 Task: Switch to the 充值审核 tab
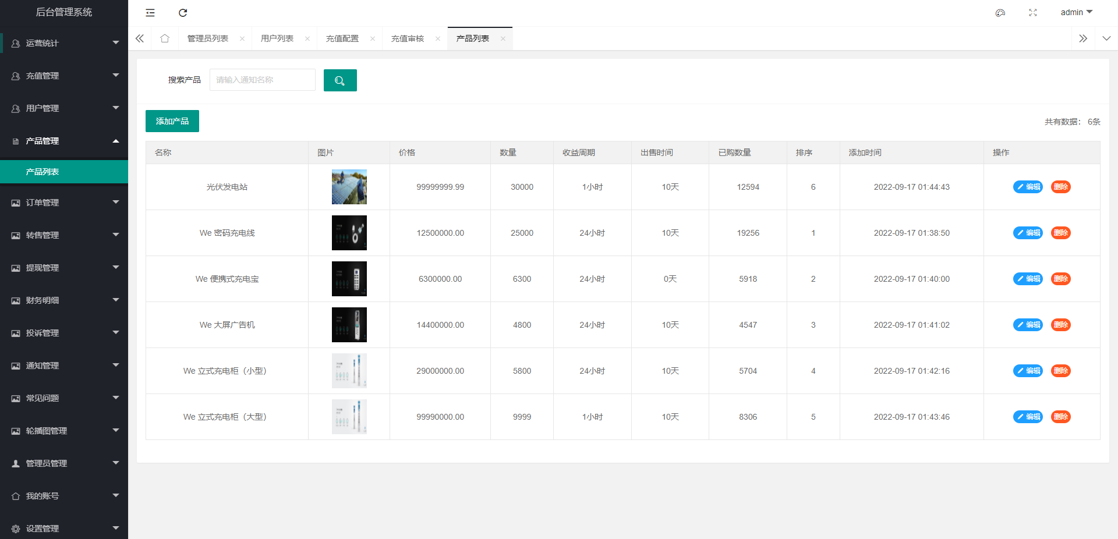(x=408, y=38)
